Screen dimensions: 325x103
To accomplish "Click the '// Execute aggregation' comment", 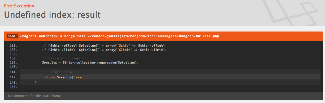I will coord(65,58).
